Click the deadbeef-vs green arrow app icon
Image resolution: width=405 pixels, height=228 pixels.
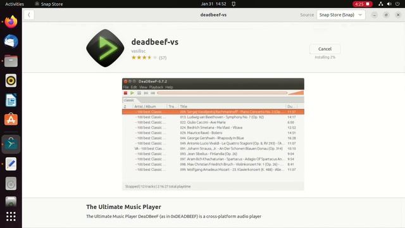105,48
